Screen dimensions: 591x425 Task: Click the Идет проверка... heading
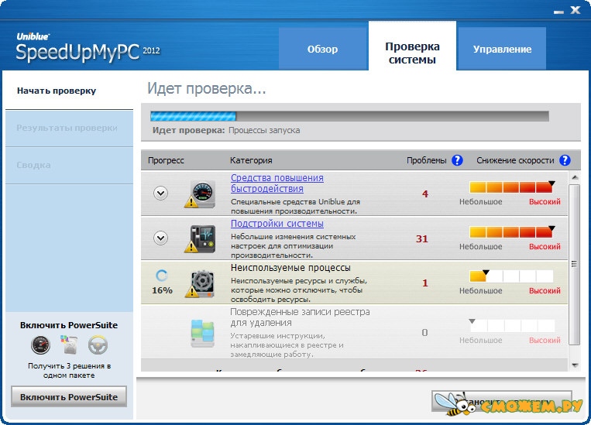point(207,89)
